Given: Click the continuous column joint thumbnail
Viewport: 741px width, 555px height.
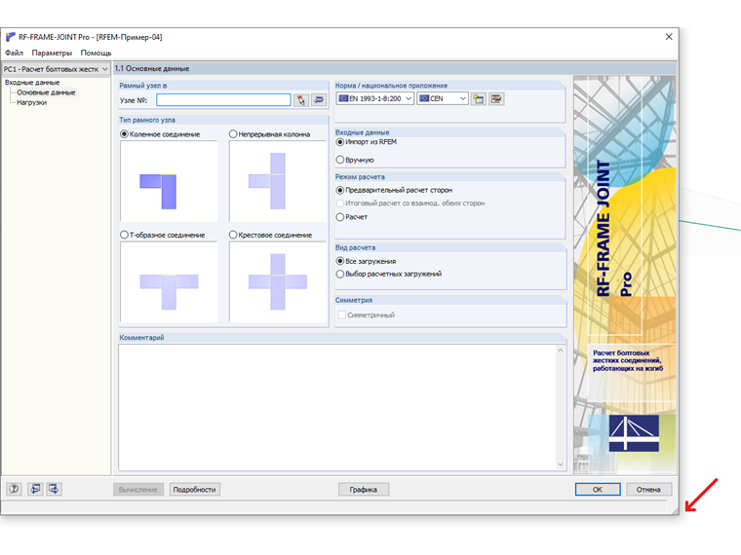Looking at the screenshot, I should [x=278, y=181].
